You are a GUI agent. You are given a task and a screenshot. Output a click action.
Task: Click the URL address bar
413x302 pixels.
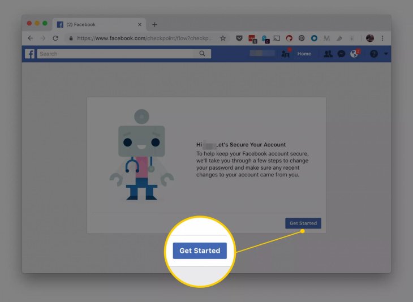pyautogui.click(x=144, y=38)
